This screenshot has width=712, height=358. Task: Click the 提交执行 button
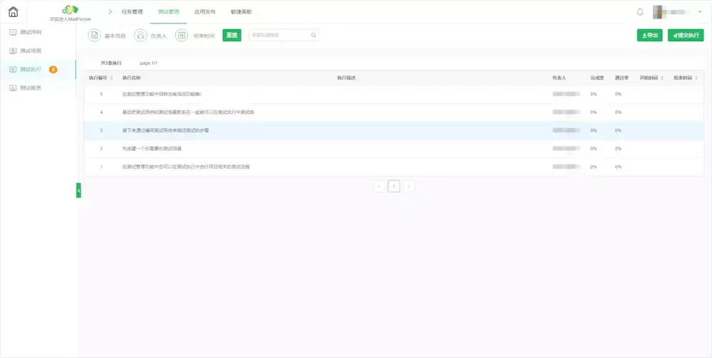pyautogui.click(x=686, y=36)
